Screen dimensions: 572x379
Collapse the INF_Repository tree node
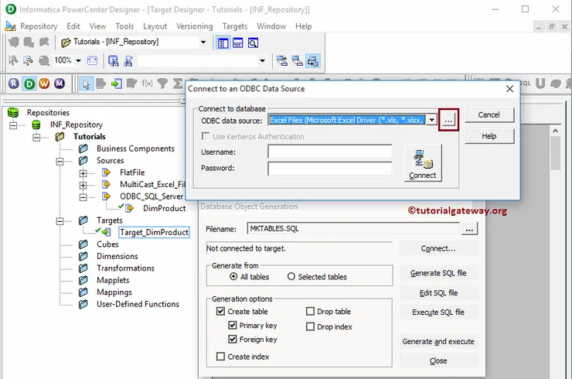click(x=13, y=125)
